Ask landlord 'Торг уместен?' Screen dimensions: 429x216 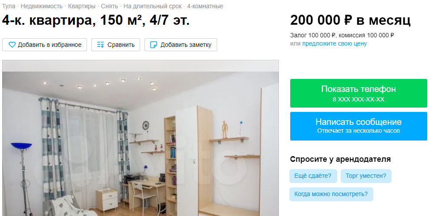[x=366, y=176]
